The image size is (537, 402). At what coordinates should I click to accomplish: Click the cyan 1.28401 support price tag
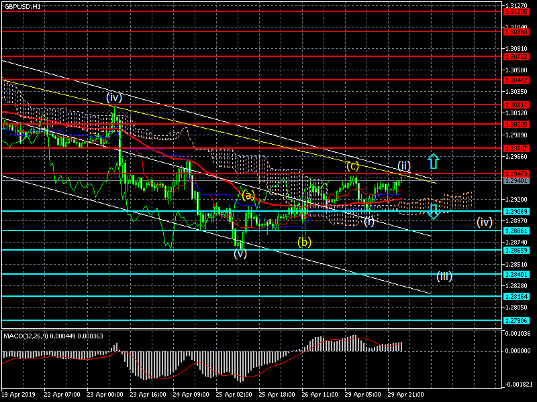click(517, 275)
